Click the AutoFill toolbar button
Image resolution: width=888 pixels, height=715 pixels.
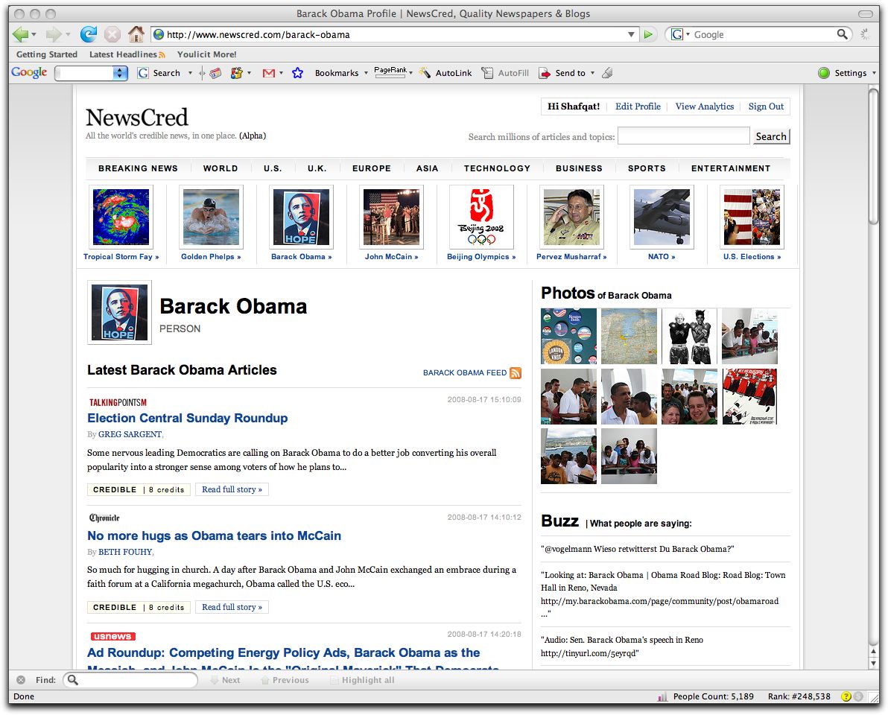click(505, 73)
